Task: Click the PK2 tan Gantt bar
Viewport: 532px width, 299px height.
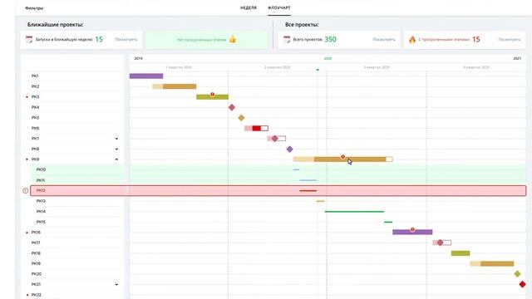Action: [x=174, y=86]
